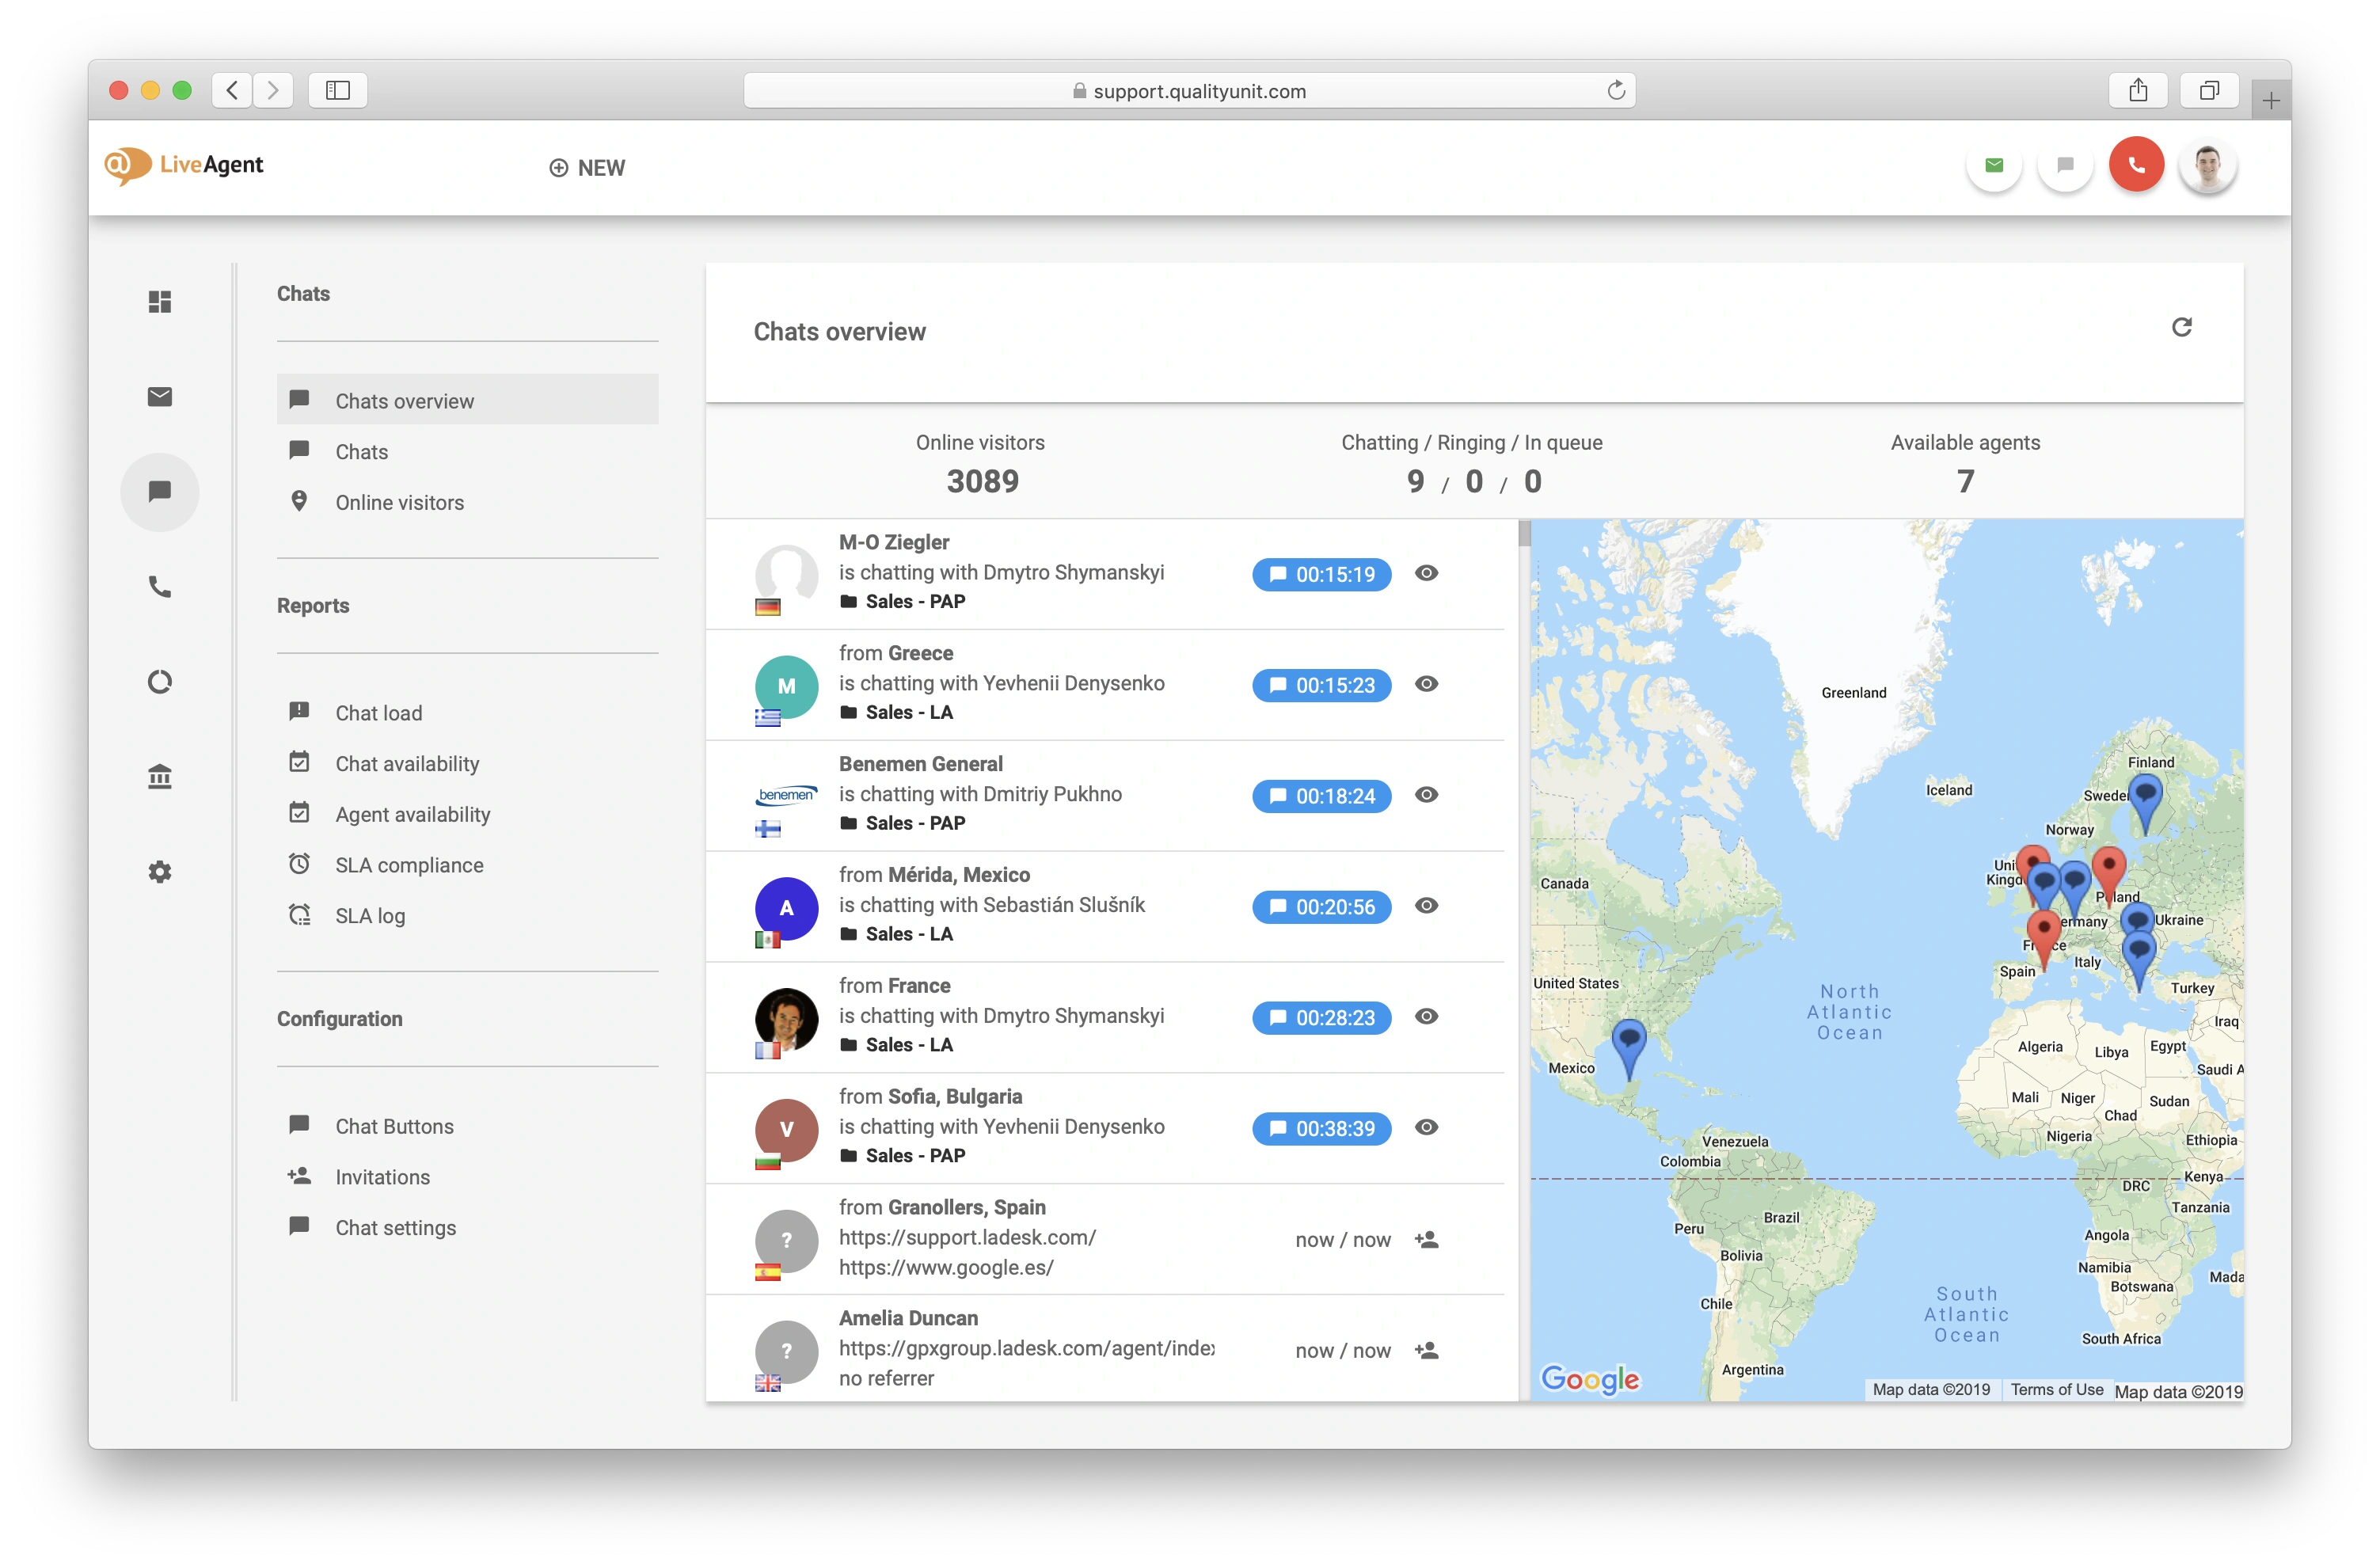Open Chat settings configuration
Screen dimensions: 2380x1566
(x=467, y=1228)
